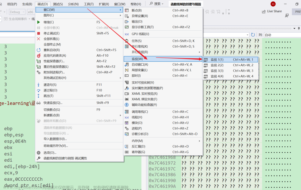Screen dimensions: 301x190
Task: Expand Other Debug Targets (其他调试目标) submenu
Action: pos(79,78)
